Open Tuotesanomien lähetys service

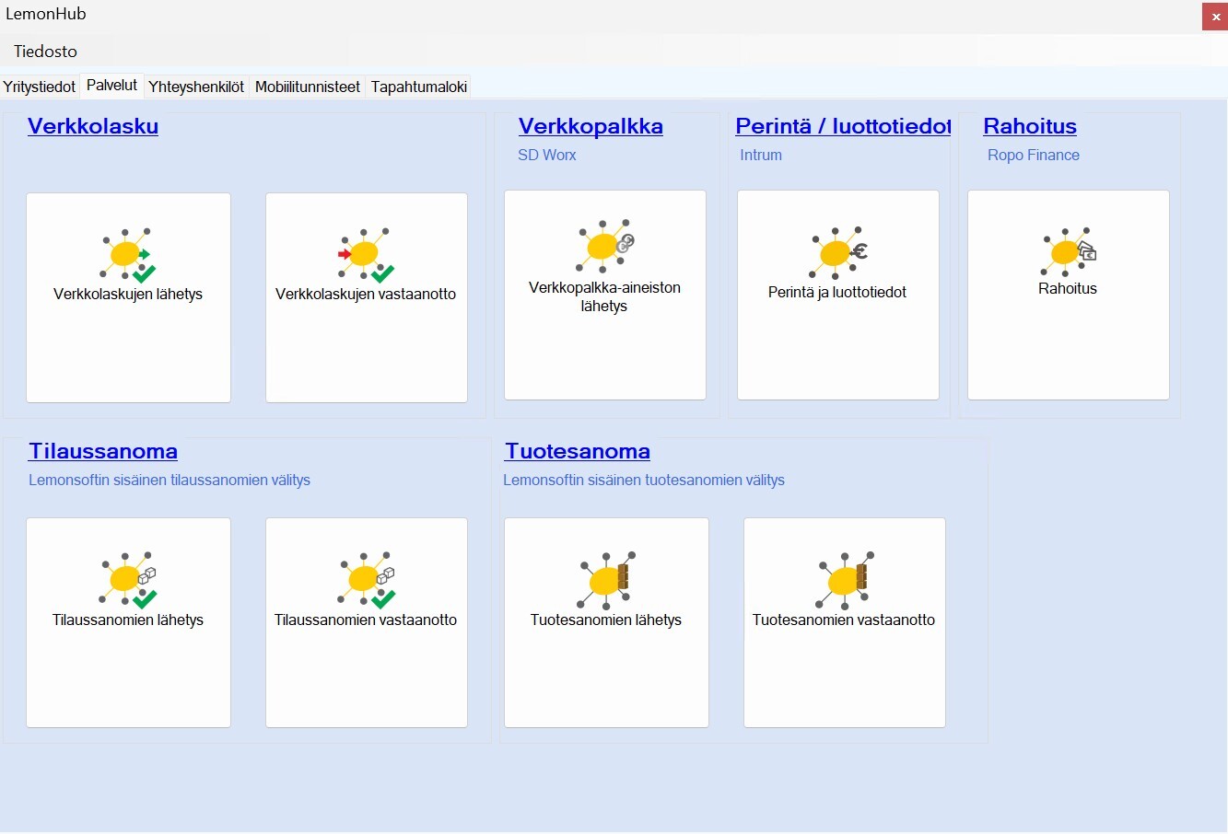coord(606,621)
